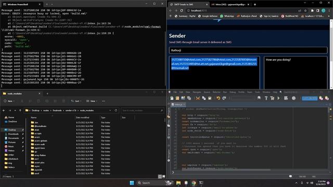Open the recent locations dropdown arrow in Explorer
Image resolution: width=333 pixels, height=187 pixels.
pos(15,111)
